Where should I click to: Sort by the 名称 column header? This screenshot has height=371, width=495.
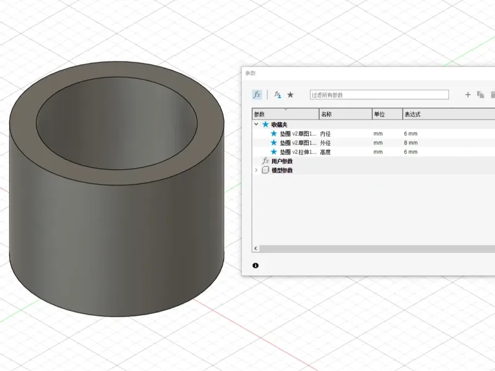click(x=345, y=114)
